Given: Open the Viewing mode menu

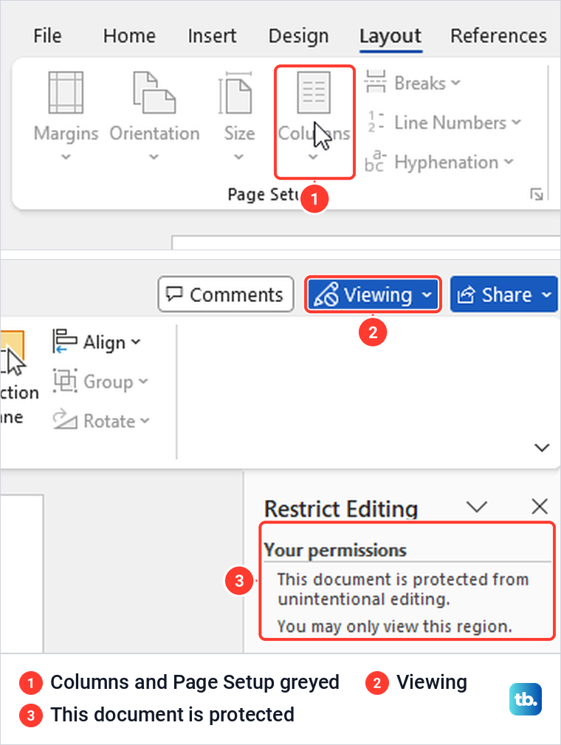Looking at the screenshot, I should pyautogui.click(x=373, y=295).
